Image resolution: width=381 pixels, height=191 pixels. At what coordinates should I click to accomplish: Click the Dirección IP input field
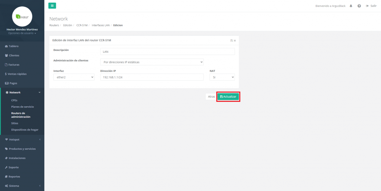coord(152,77)
